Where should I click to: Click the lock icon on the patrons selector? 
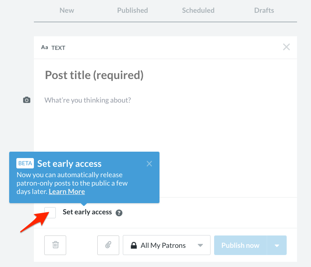[x=134, y=245]
